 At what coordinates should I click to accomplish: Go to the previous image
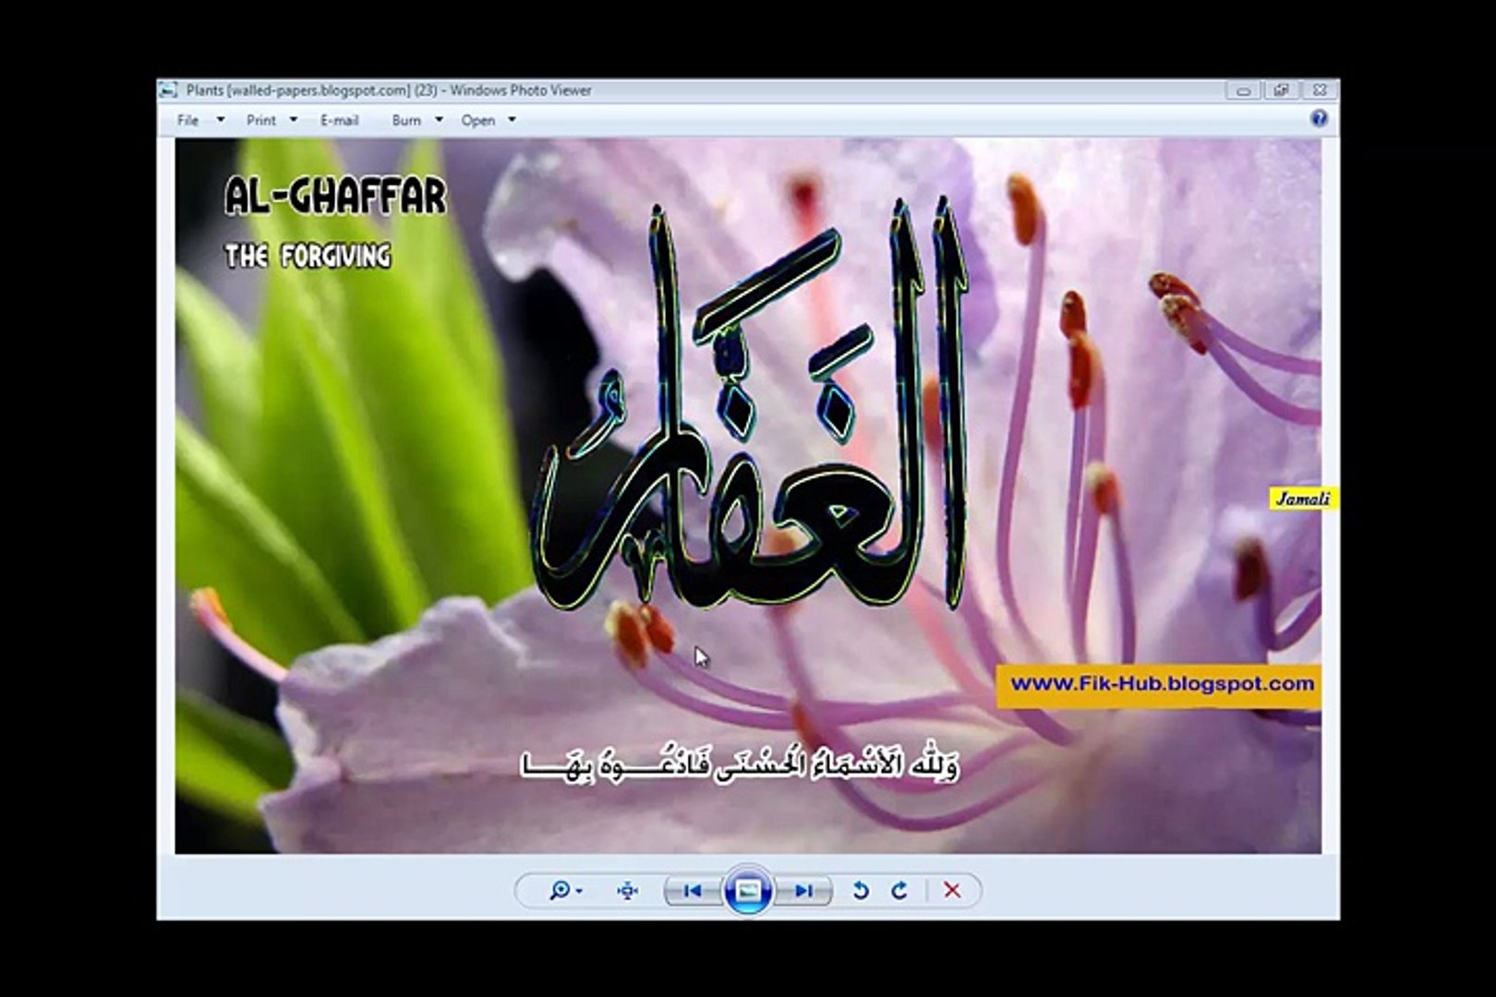click(692, 891)
